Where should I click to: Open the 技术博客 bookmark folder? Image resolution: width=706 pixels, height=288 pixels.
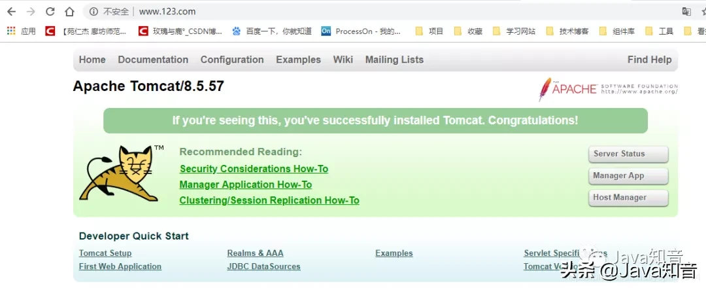click(x=567, y=31)
